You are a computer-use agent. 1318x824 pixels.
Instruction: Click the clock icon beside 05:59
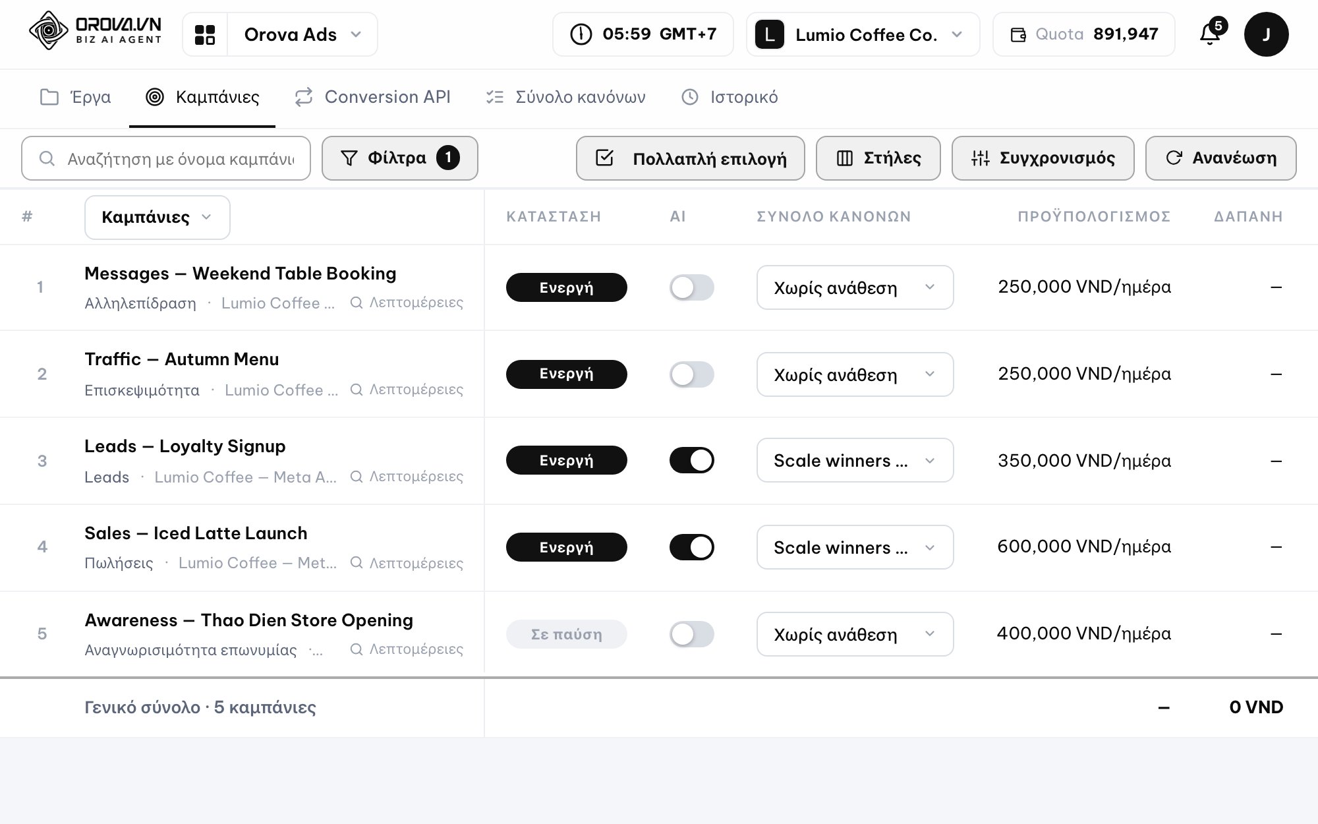point(581,34)
